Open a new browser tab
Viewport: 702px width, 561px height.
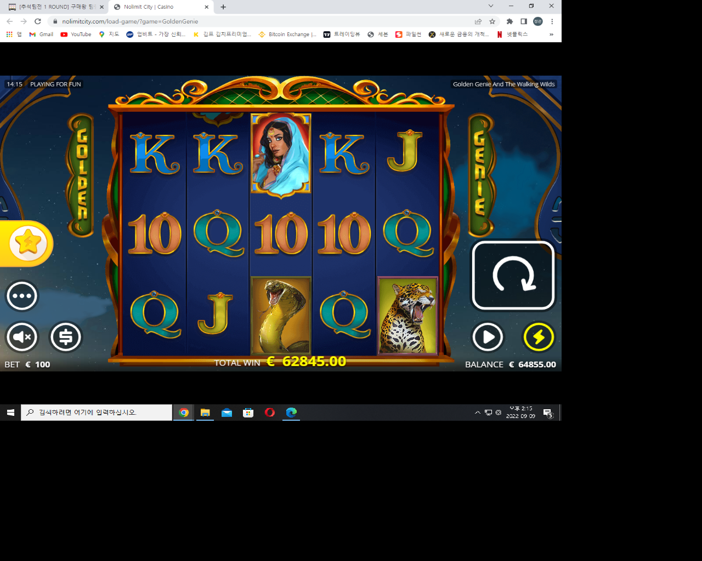click(x=223, y=7)
